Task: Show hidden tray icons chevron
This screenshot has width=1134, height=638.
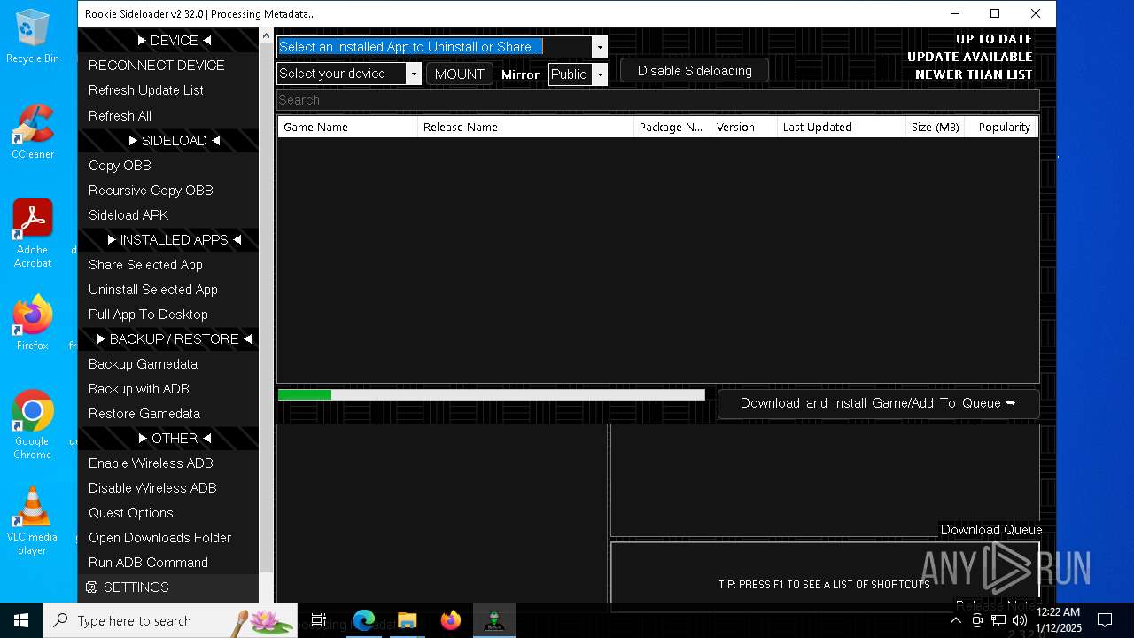Action: tap(956, 620)
